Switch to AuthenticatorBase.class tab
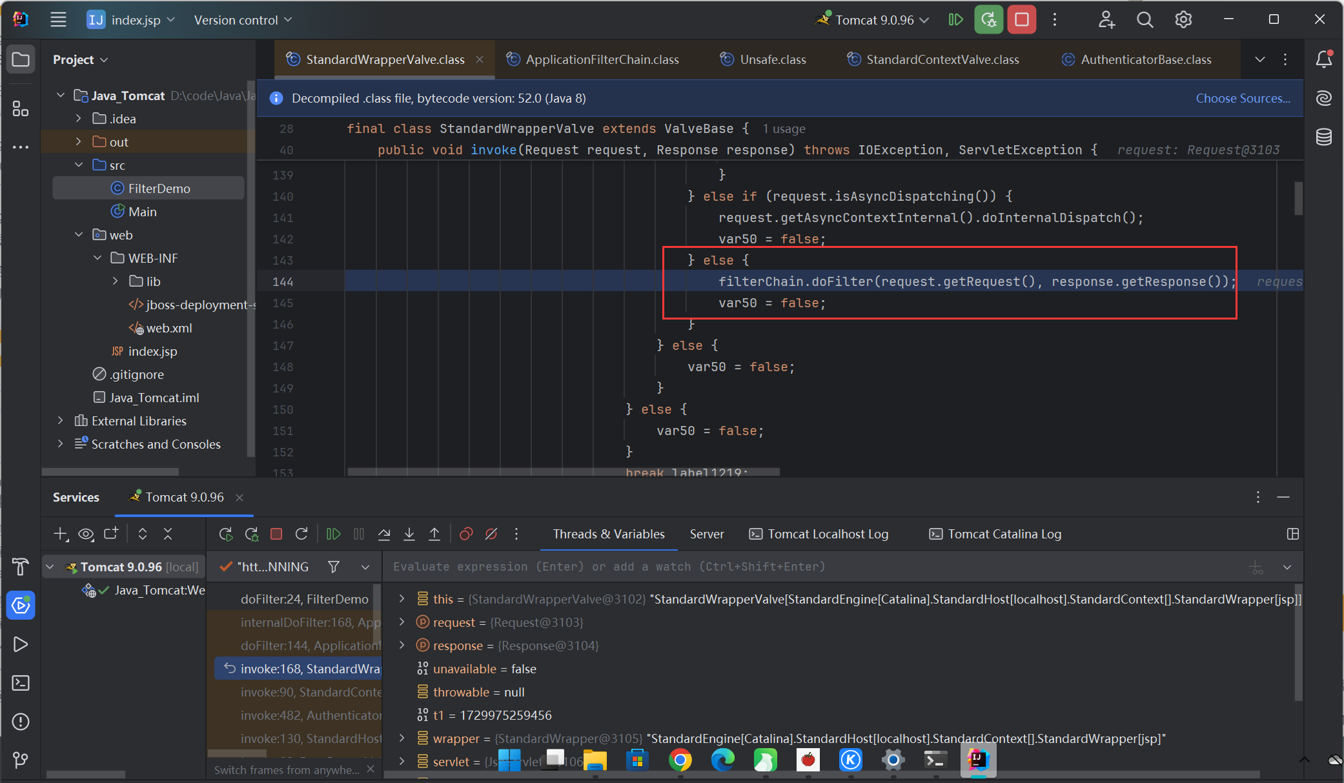 (x=1137, y=59)
